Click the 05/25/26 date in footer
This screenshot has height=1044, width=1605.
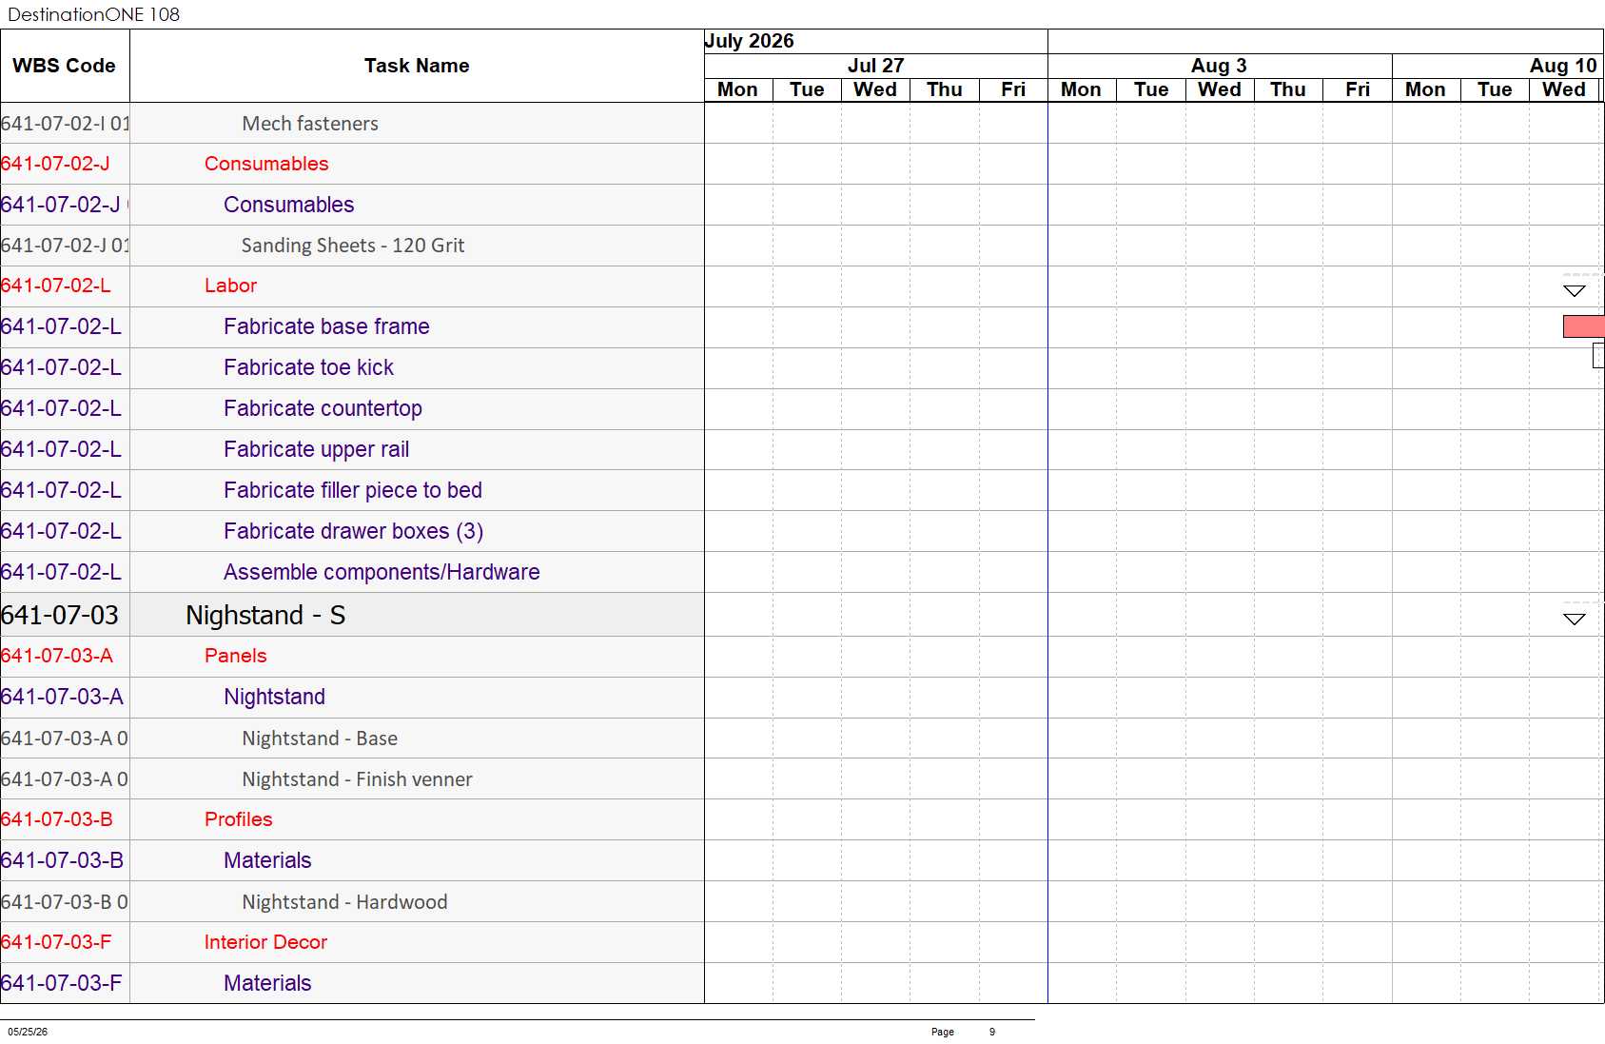click(x=28, y=1032)
